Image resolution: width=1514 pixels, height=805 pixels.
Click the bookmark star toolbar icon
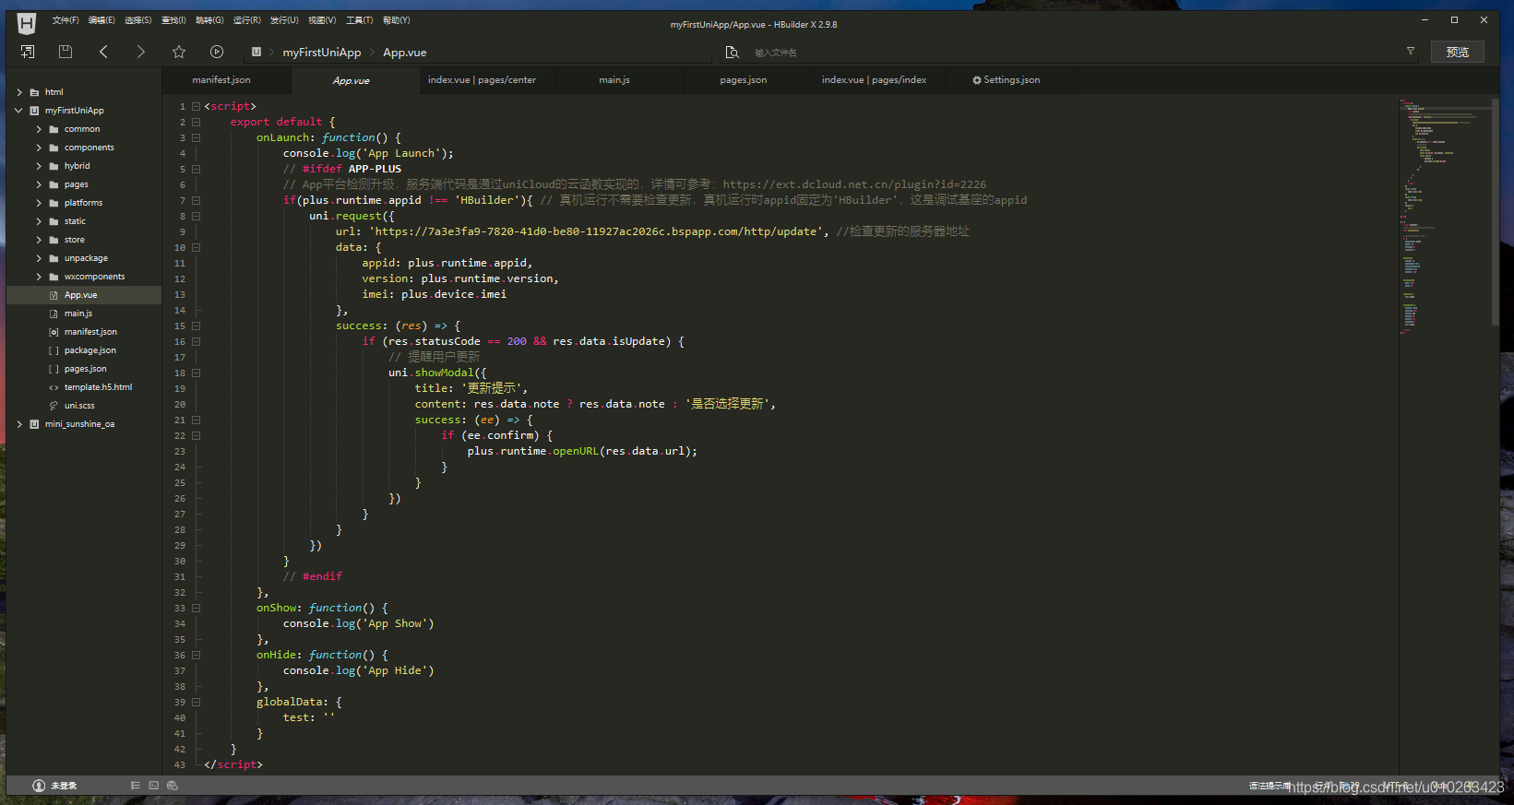(x=179, y=52)
